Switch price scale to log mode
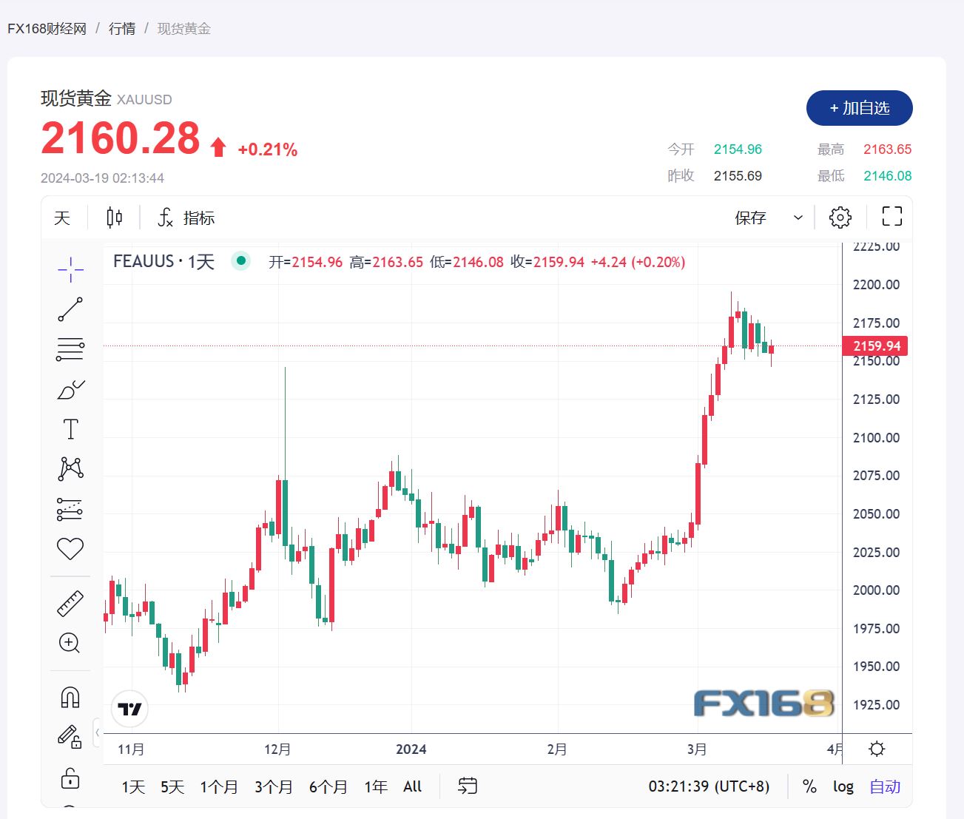This screenshot has width=964, height=819. [843, 786]
